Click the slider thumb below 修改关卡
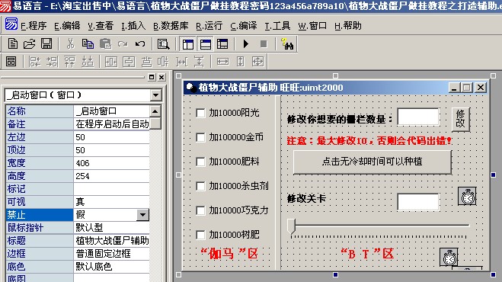The height and width of the screenshot is (282, 502). coord(291,226)
